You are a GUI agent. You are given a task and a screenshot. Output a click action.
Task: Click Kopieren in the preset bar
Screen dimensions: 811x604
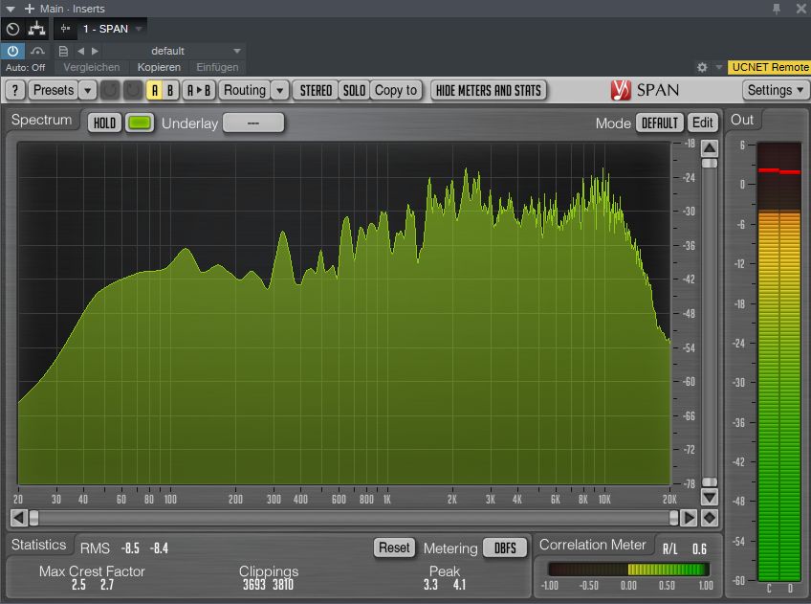pyautogui.click(x=159, y=68)
